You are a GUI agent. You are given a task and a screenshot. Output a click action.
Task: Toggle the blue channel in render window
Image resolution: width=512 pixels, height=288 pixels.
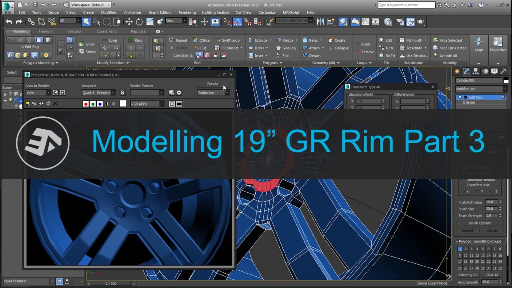tap(100, 104)
